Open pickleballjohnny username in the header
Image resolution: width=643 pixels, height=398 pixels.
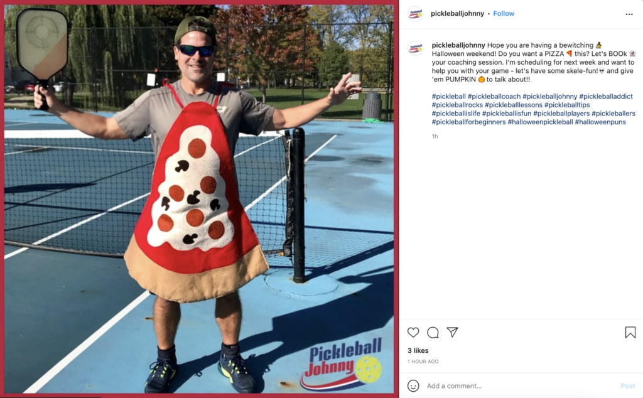(x=457, y=14)
